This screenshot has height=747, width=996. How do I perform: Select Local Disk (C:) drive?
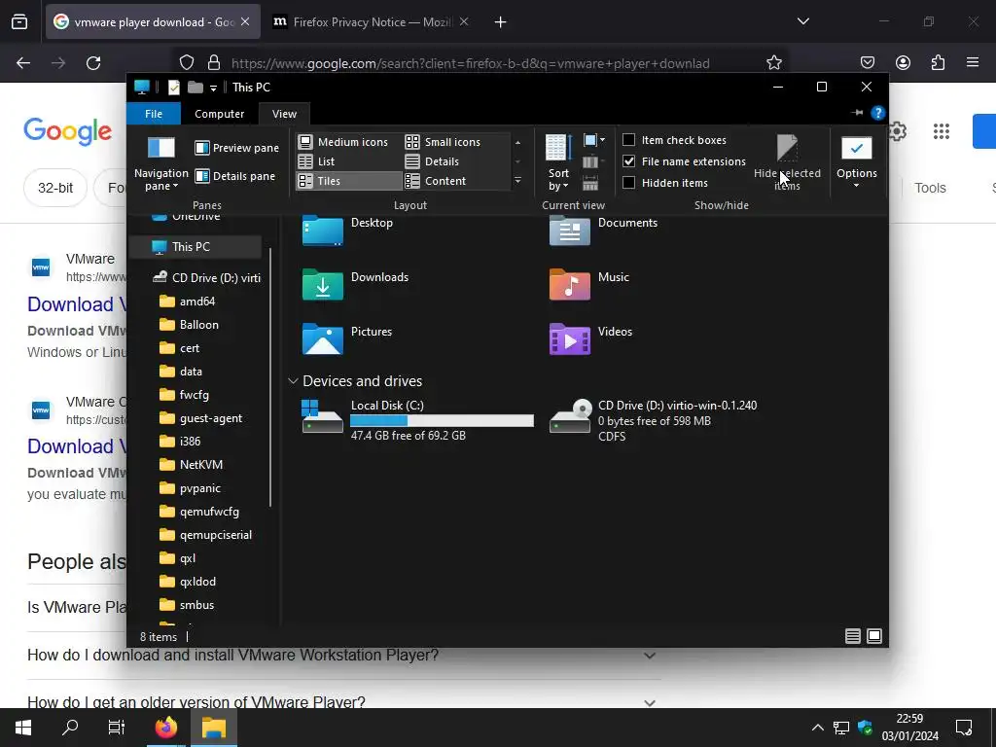point(417,420)
